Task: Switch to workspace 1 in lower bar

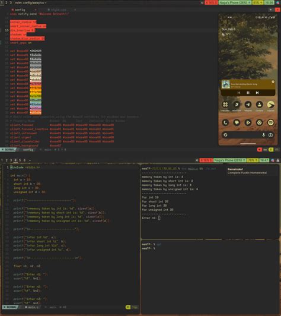Action: tap(2, 160)
